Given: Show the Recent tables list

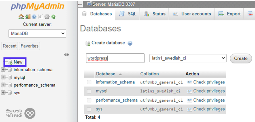Looking at the screenshot, I should tap(10, 46).
